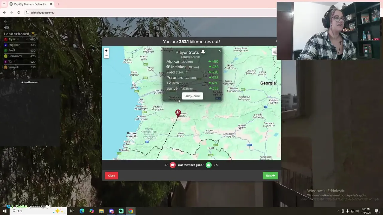Open File Explorer from taskbar
Viewport: 383px width, 215px height.
pyautogui.click(x=101, y=211)
